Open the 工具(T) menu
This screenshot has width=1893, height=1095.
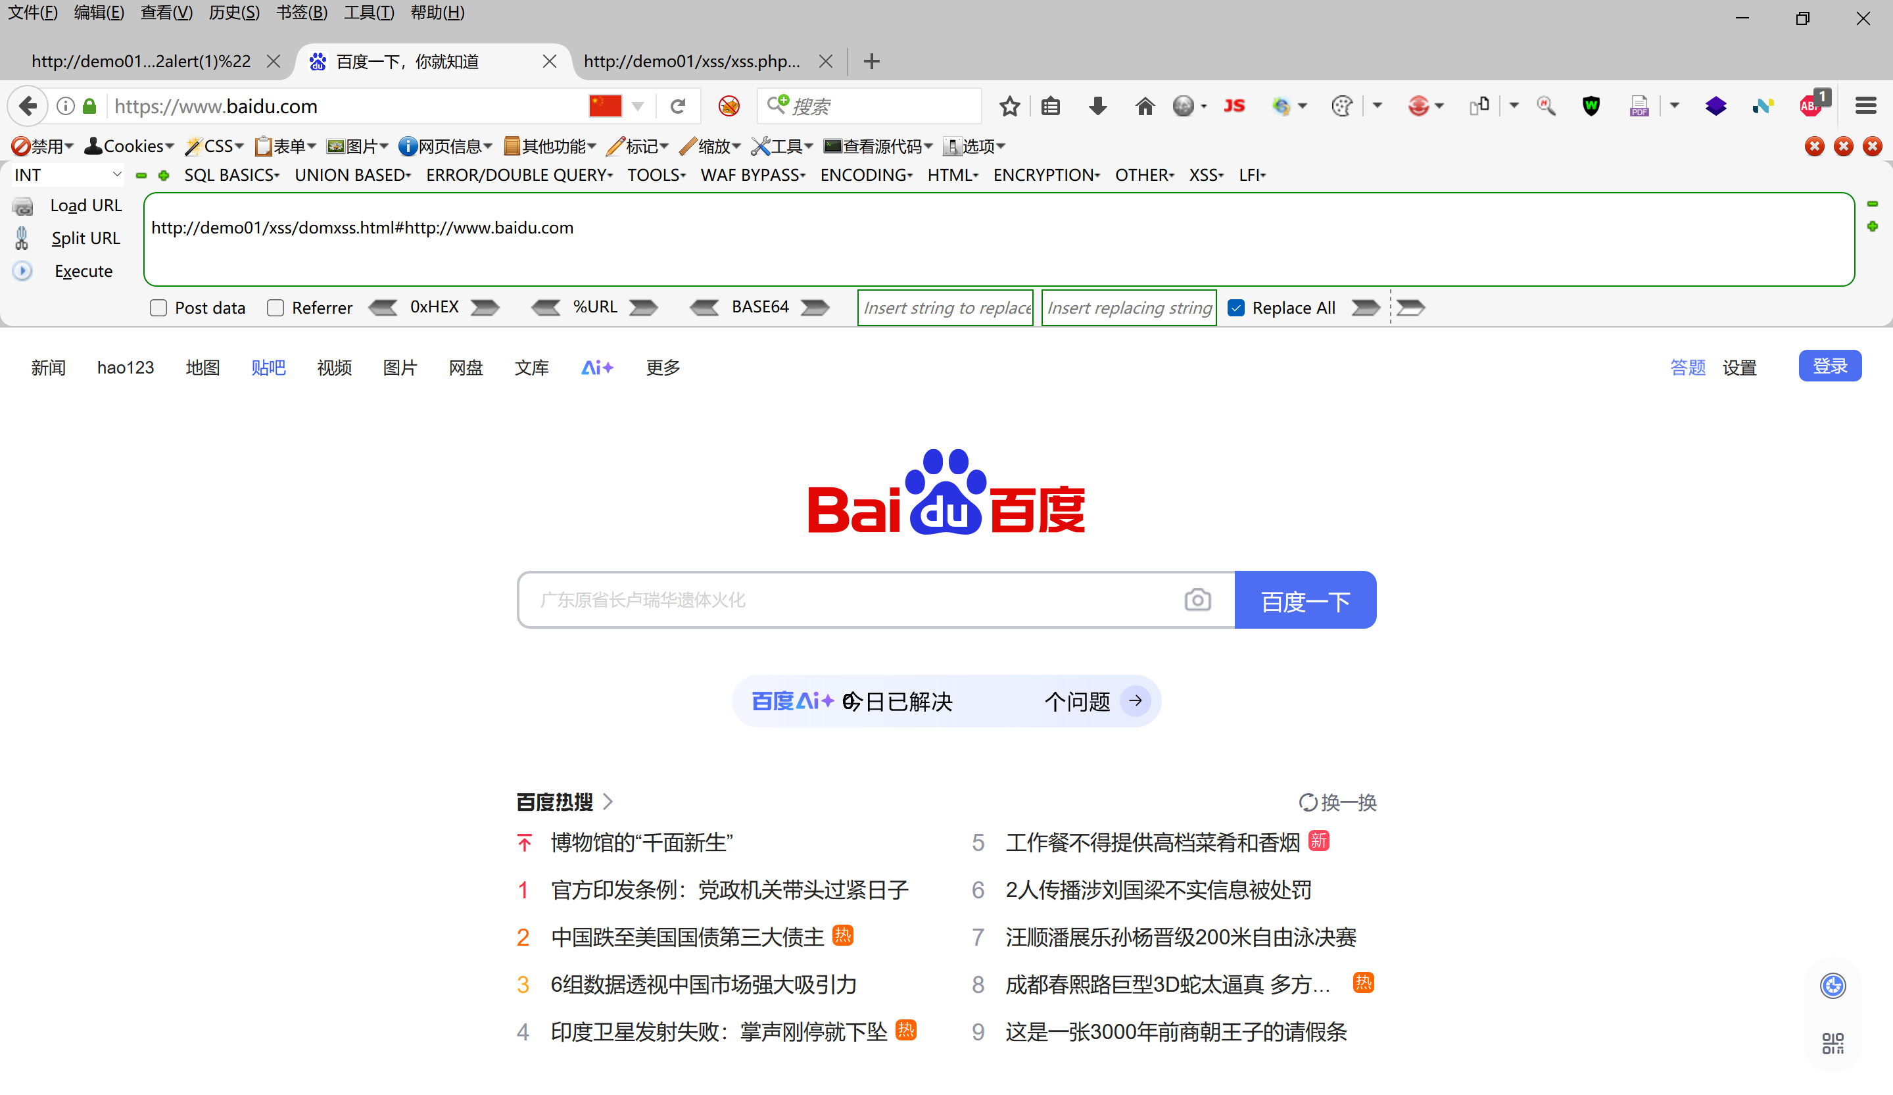tap(368, 12)
